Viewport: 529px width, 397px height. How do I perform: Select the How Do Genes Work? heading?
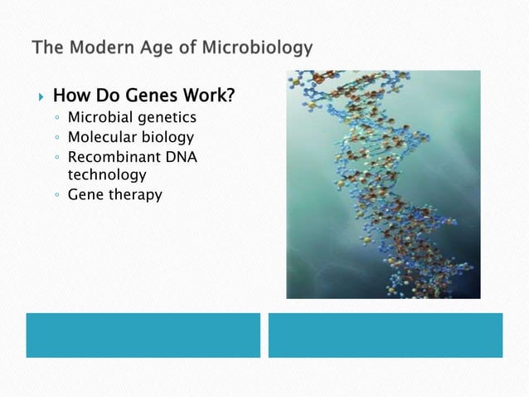click(143, 96)
